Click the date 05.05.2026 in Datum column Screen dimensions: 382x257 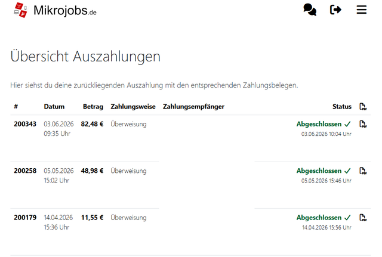pyautogui.click(x=58, y=171)
